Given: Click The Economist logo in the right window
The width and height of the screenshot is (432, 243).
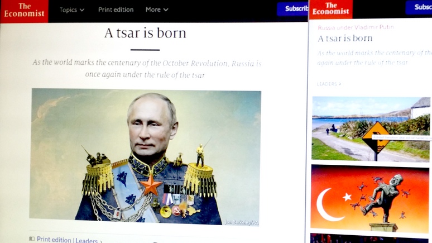Looking at the screenshot, I should coord(330,9).
